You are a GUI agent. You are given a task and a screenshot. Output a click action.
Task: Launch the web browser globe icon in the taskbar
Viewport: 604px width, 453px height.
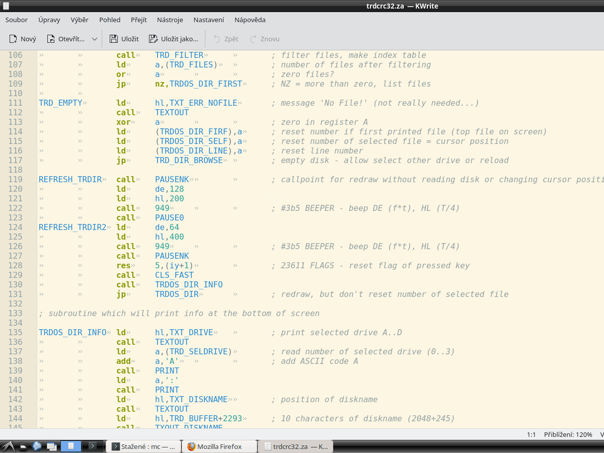coord(37,446)
